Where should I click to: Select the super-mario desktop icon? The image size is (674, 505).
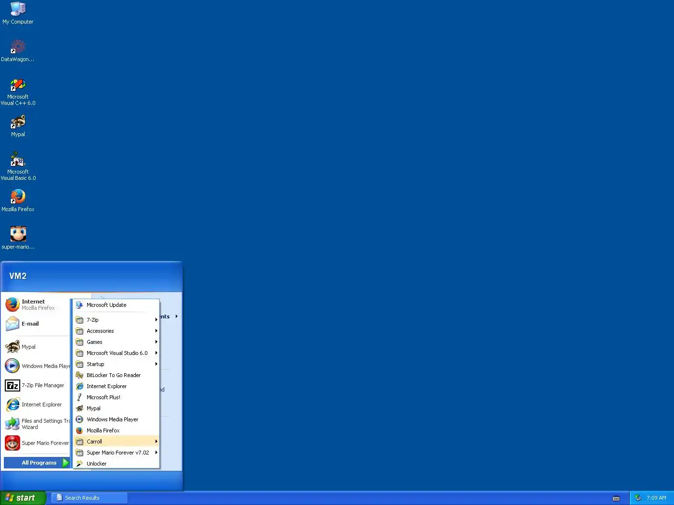[18, 238]
